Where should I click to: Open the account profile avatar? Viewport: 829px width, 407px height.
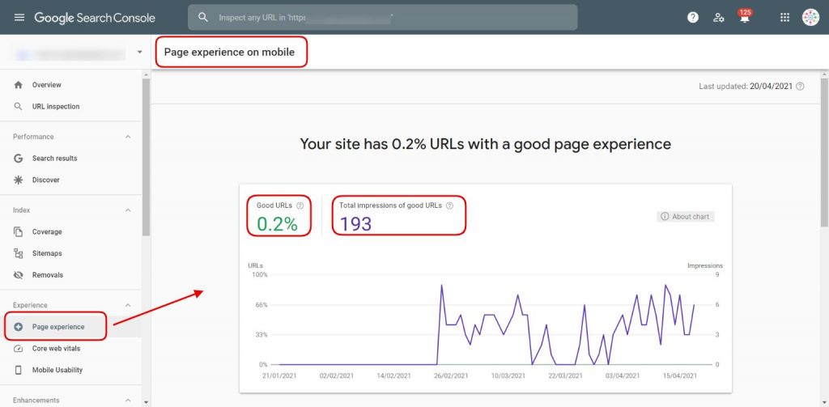(x=810, y=18)
